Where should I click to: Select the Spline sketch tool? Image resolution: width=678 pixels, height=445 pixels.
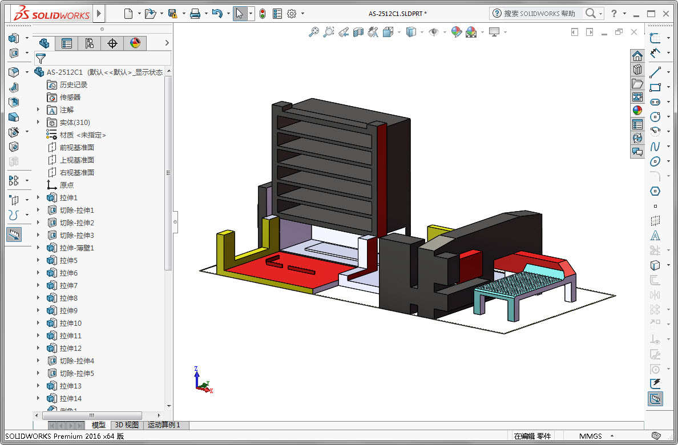pyautogui.click(x=655, y=147)
